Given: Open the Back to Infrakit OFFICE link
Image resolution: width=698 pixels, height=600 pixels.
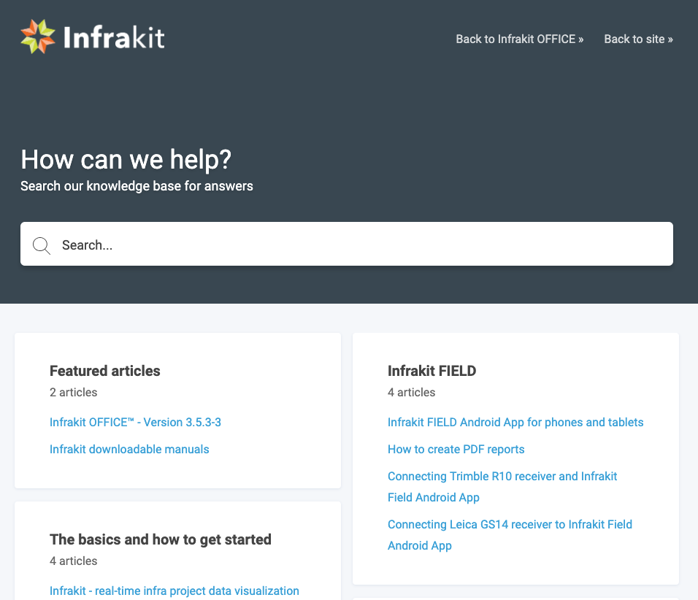Looking at the screenshot, I should tap(519, 39).
